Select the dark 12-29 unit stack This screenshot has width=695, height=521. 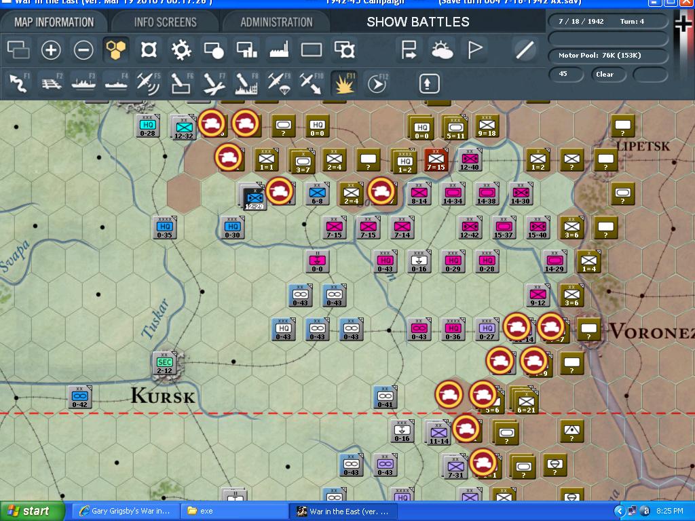(253, 197)
